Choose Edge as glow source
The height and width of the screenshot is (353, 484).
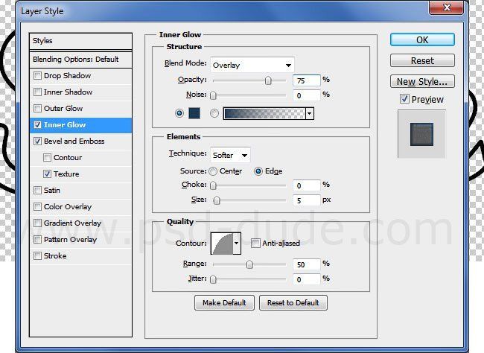(x=258, y=171)
